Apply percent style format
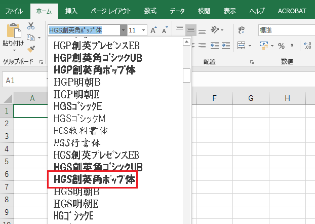This screenshot has height=224, width=315. pyautogui.click(x=281, y=46)
